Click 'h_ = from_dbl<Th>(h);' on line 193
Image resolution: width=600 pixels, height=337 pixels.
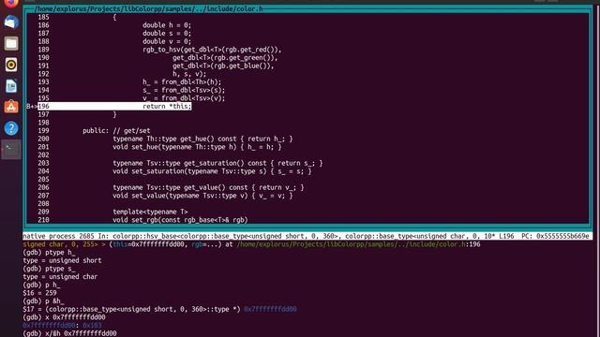(182, 81)
